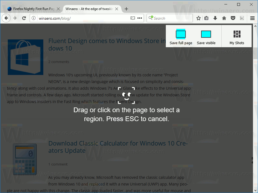Viewport: 258px width, 193px height.
Task: Enter Reader View from the address bar
Action: click(132, 18)
